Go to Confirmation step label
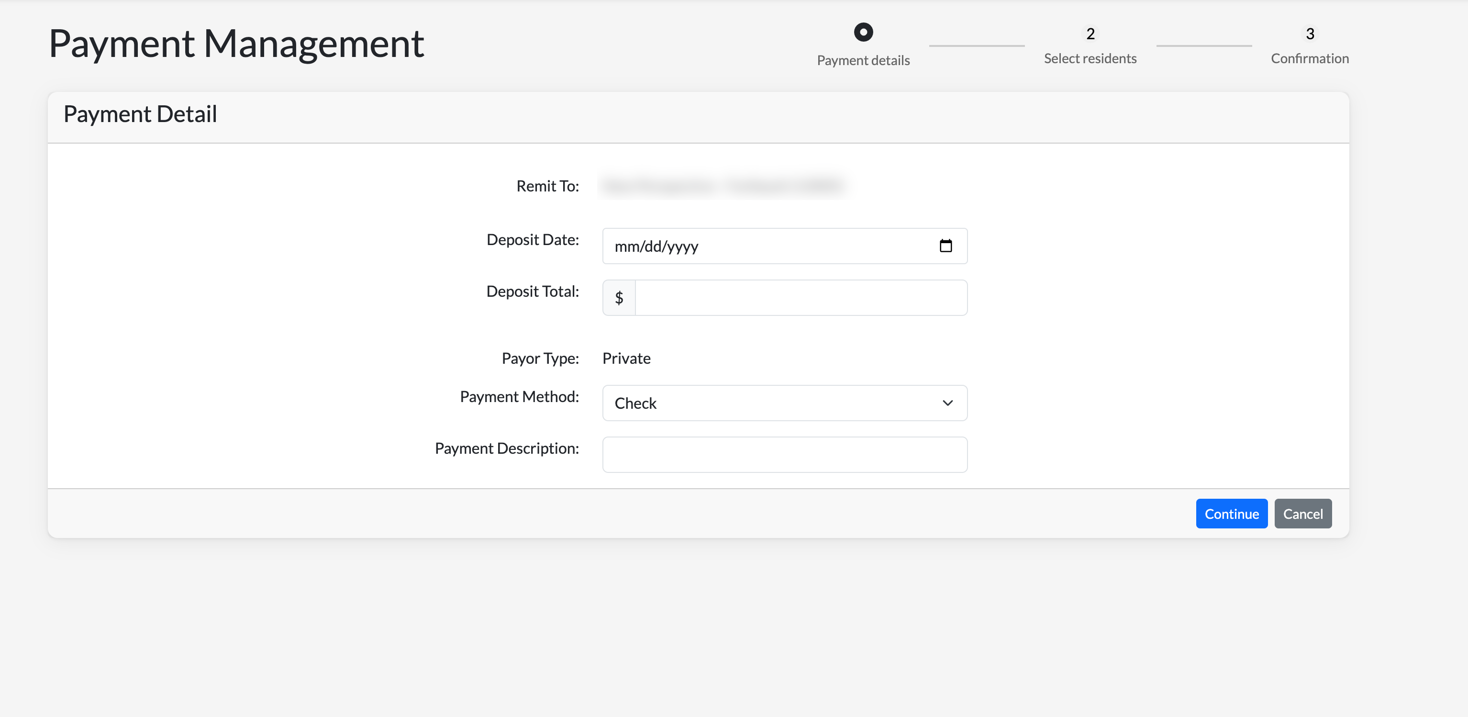 [1309, 59]
